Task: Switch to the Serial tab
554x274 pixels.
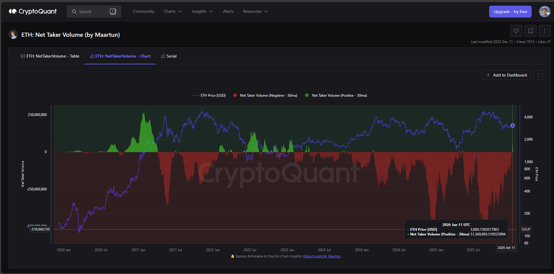Action: tap(169, 56)
